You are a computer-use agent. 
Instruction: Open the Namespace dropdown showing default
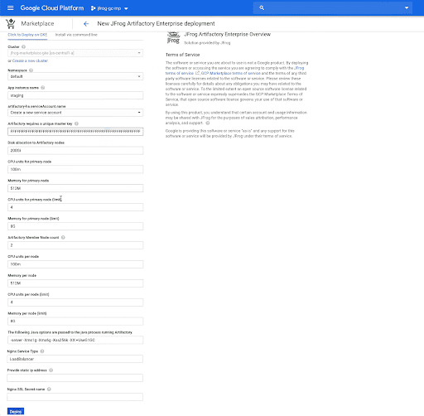click(75, 76)
